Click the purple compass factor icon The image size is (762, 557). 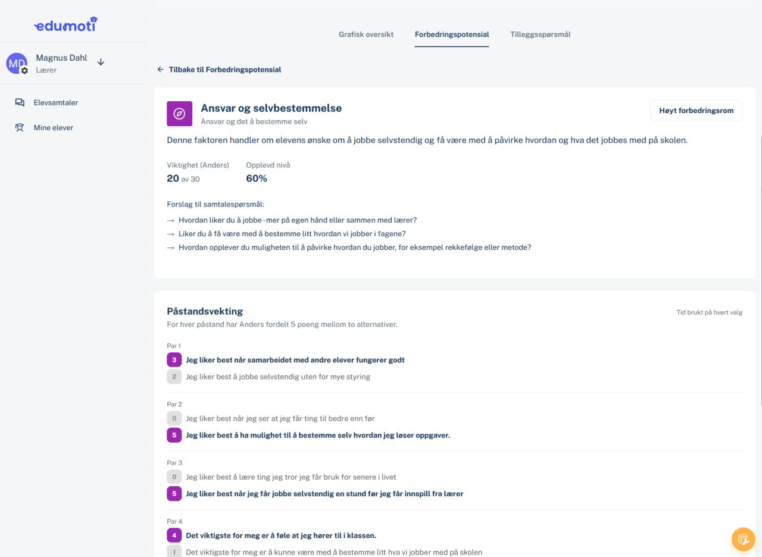179,114
